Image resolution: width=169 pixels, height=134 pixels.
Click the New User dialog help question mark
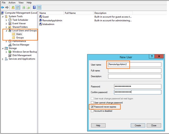pyautogui.click(x=152, y=56)
